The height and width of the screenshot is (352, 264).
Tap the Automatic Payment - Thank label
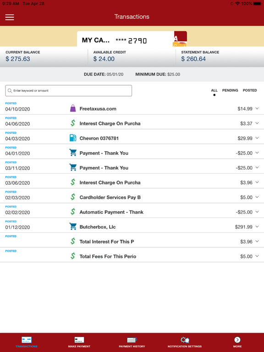111,212
